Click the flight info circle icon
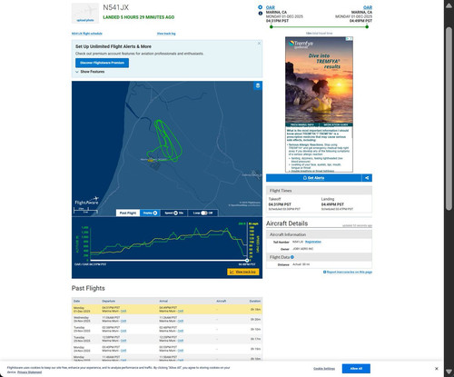This screenshot has height=377, width=454. click(261, 14)
